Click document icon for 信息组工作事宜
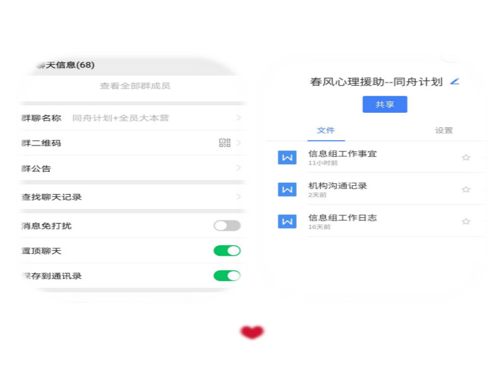This screenshot has height=378, width=504. (x=287, y=157)
